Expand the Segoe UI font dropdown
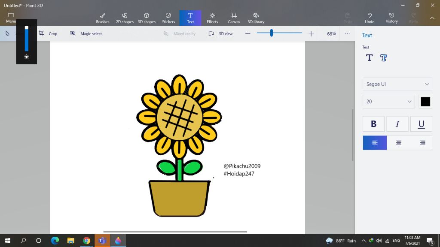Viewport: 440px width, 247px height. (397, 84)
